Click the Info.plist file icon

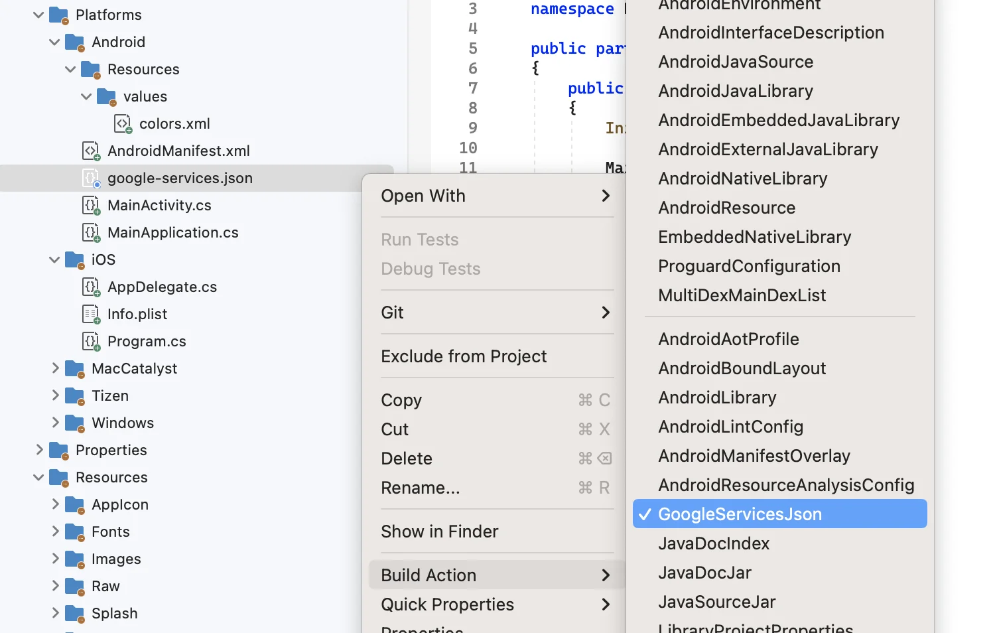91,315
